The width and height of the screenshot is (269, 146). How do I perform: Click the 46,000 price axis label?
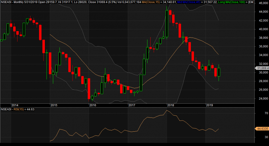point(263,3)
